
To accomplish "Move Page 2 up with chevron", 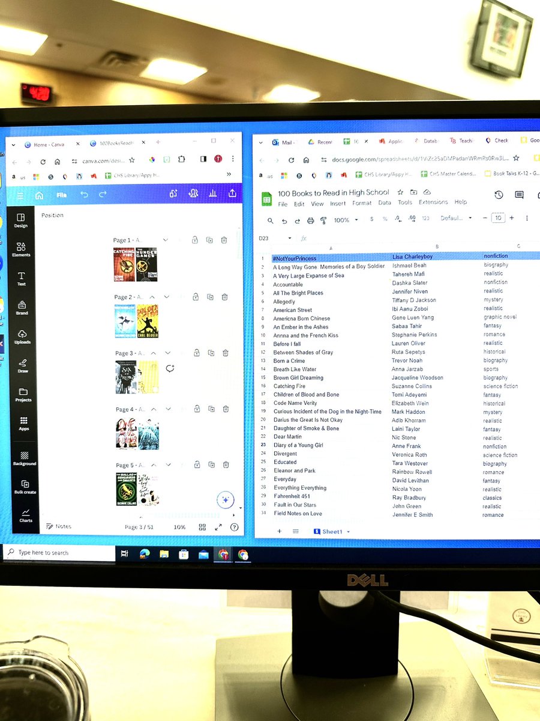I will coord(152,297).
